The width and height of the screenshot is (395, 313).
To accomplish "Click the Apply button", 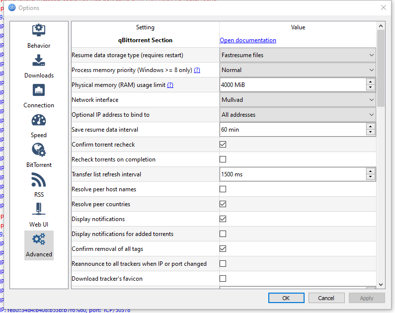I will click(367, 298).
